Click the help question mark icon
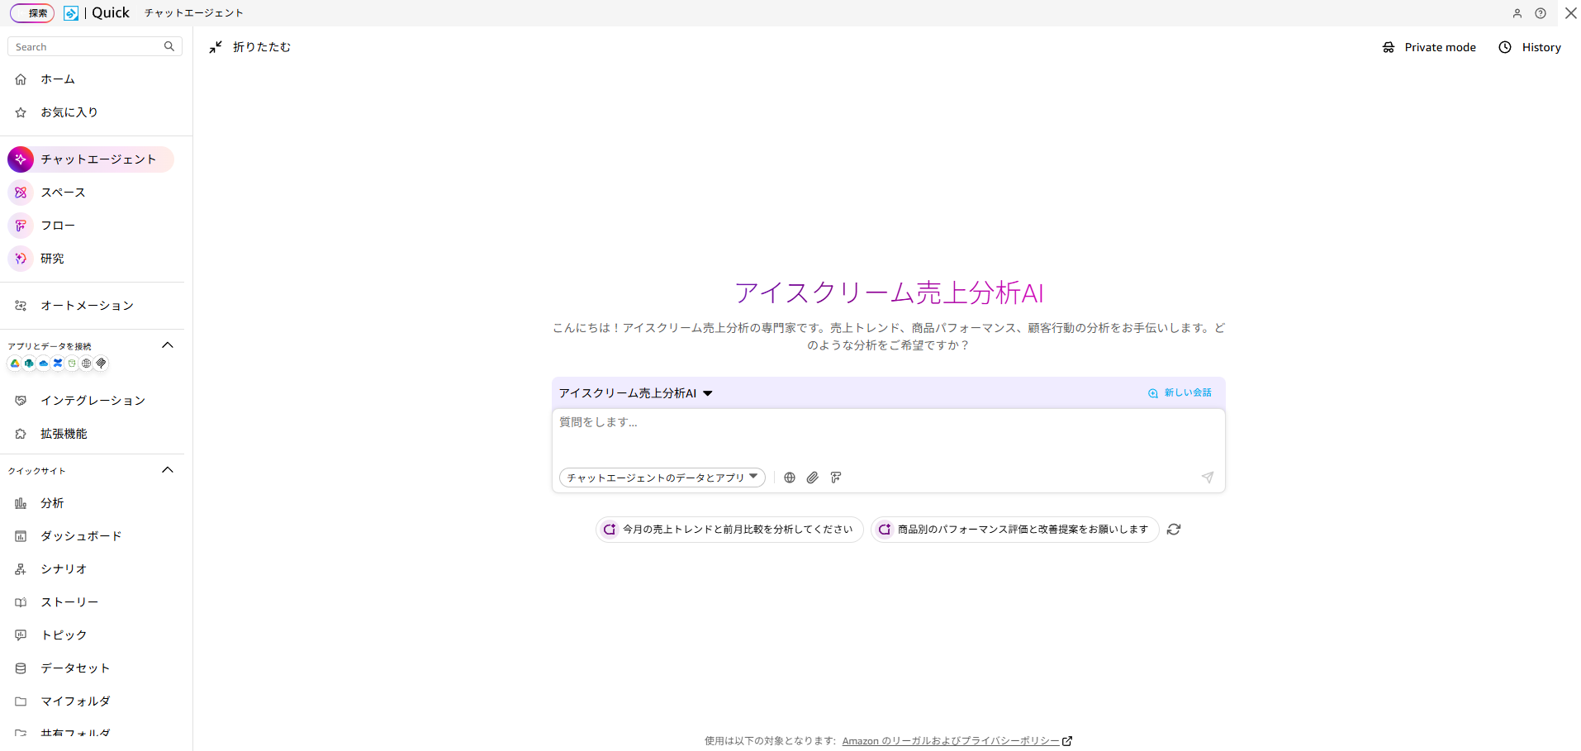Viewport: 1581px width, 751px height. pos(1541,13)
